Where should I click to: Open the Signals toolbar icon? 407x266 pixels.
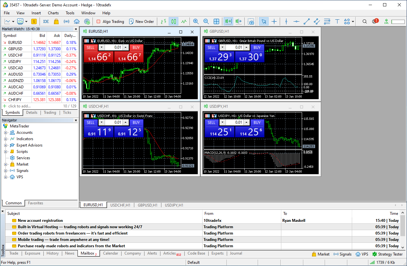tap(66, 22)
